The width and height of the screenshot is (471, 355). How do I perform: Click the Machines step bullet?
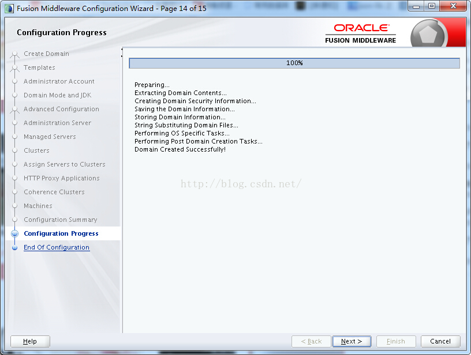coord(15,206)
